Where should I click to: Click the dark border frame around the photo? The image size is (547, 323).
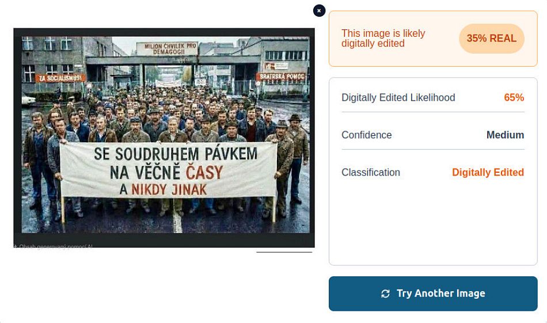point(164,32)
